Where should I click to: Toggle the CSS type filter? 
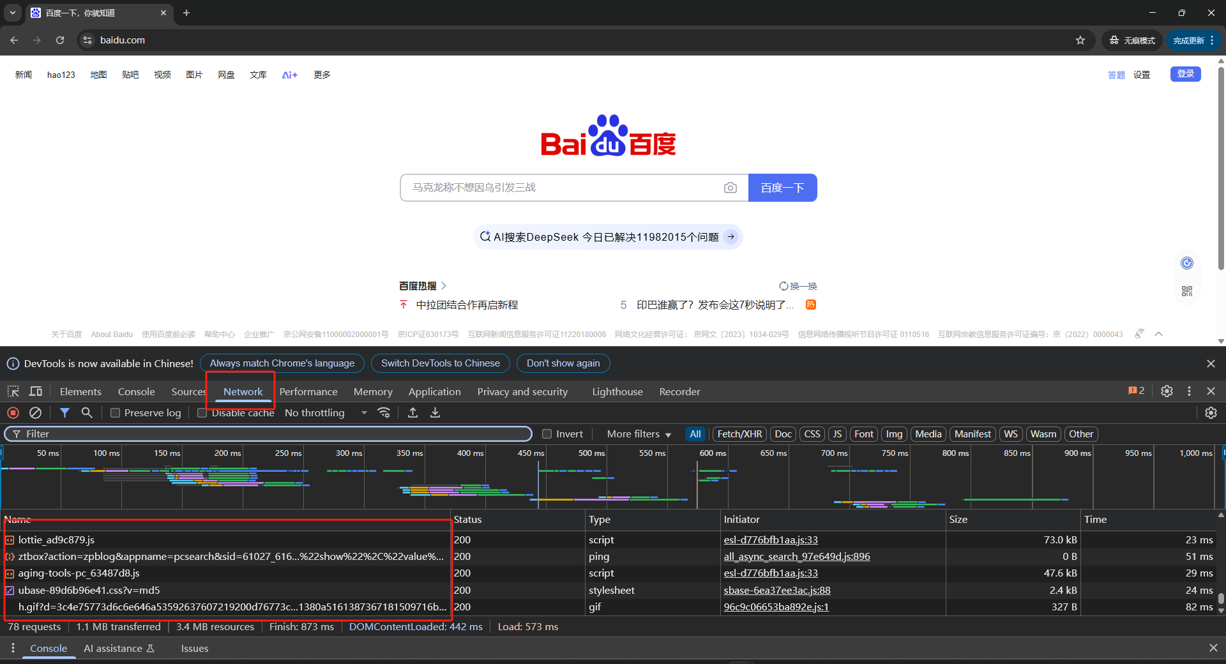point(812,434)
